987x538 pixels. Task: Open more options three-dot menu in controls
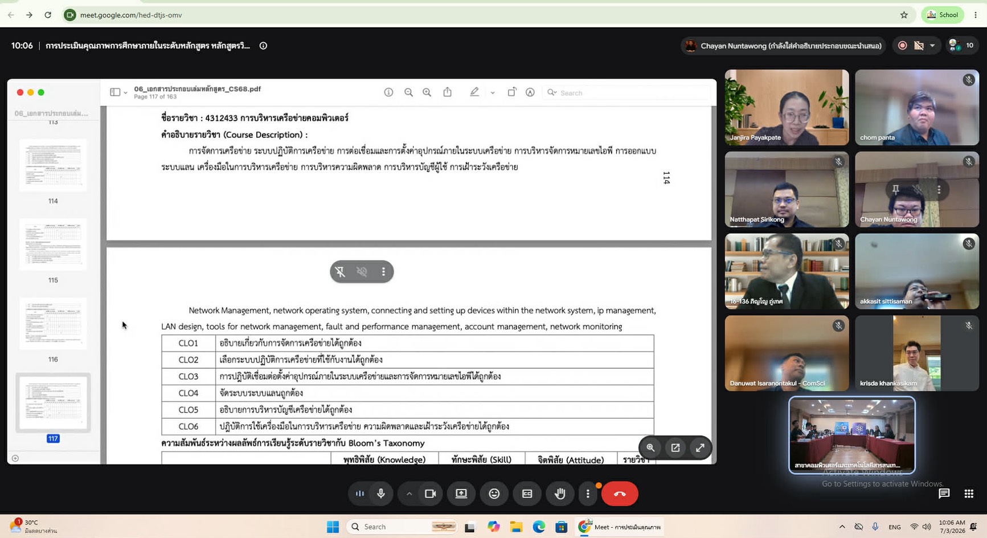coord(588,494)
